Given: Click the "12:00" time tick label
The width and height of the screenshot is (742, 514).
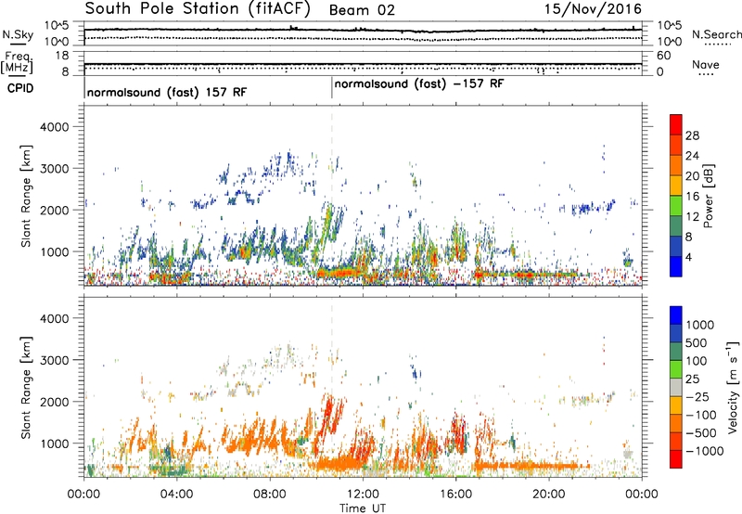Looking at the screenshot, I should pyautogui.click(x=363, y=495).
